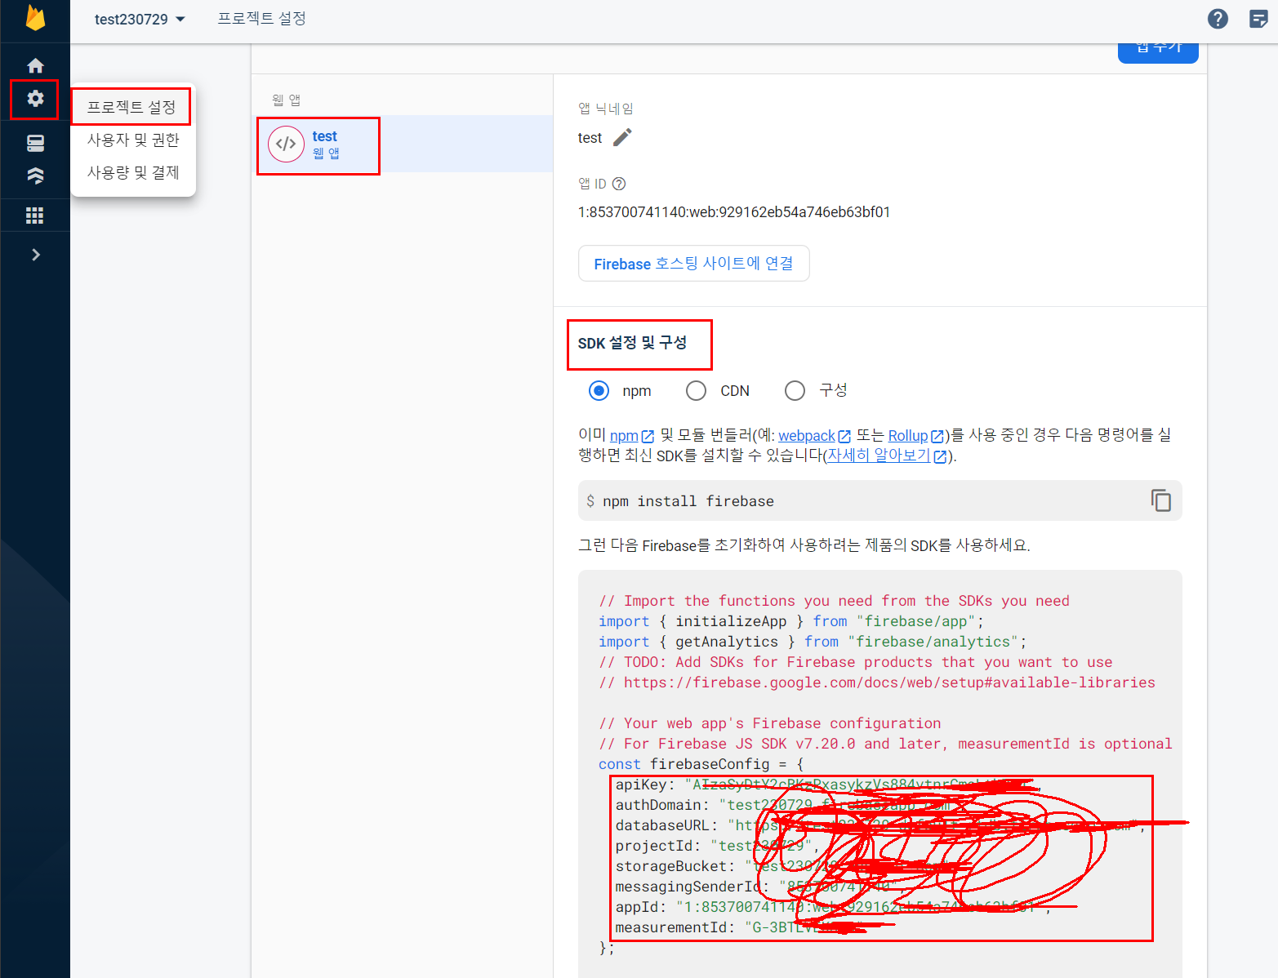This screenshot has height=978, width=1278.
Task: Click the 프로젝트 설정 page title
Action: pos(261,19)
